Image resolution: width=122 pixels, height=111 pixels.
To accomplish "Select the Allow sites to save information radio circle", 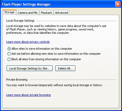I will (9, 49).
